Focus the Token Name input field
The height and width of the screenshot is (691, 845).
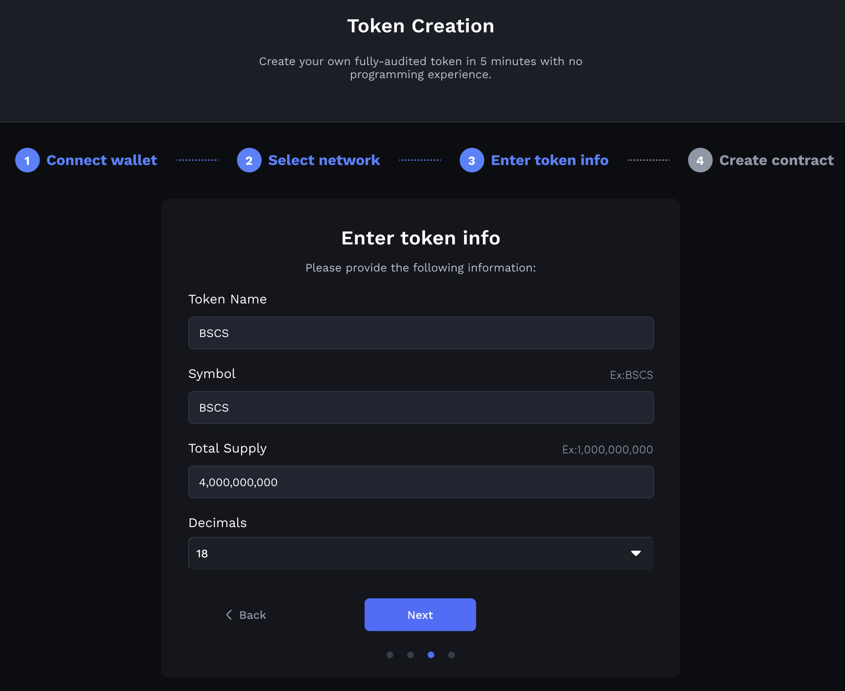tap(421, 333)
